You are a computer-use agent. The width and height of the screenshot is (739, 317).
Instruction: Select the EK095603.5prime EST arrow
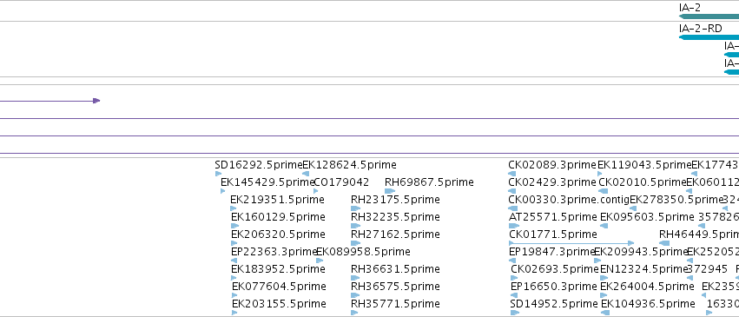tap(604, 226)
